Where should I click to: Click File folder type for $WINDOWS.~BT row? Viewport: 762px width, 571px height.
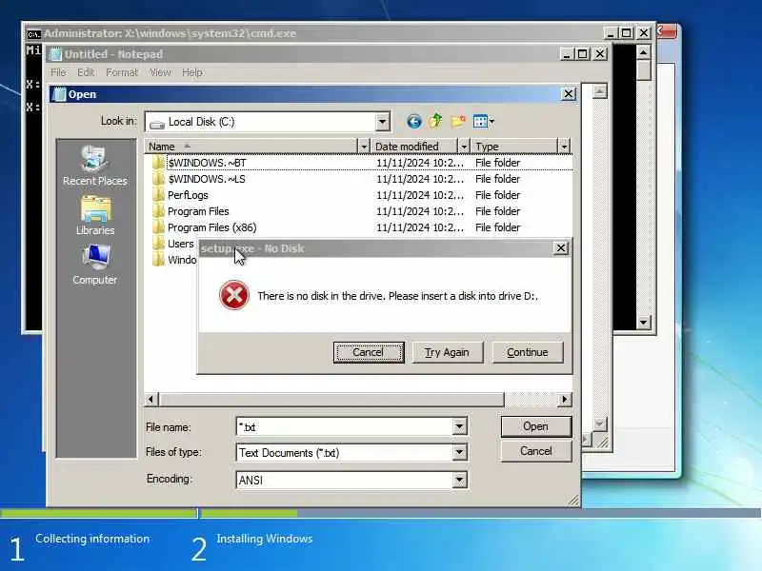pos(497,163)
